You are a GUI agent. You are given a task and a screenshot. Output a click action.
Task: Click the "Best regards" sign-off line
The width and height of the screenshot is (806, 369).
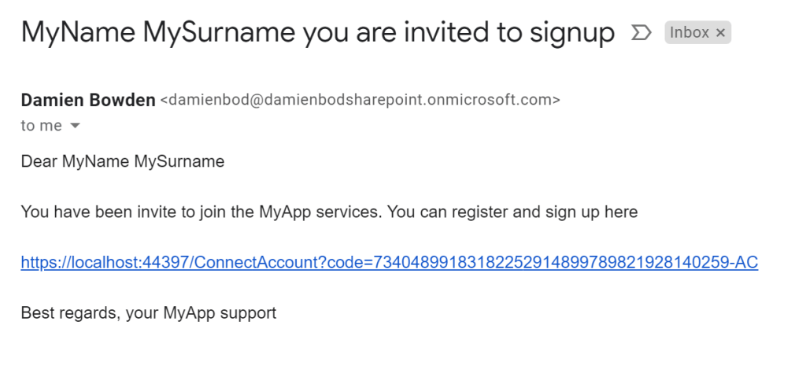click(149, 313)
